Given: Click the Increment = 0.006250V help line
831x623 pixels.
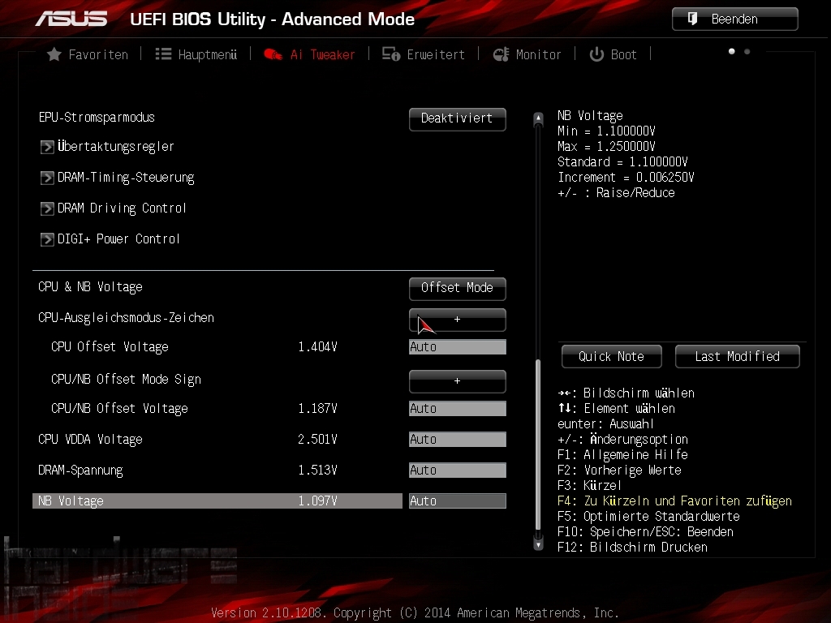Looking at the screenshot, I should tap(626, 178).
